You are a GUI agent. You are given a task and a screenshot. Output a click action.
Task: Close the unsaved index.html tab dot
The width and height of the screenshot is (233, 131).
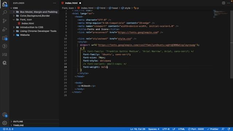80,3
